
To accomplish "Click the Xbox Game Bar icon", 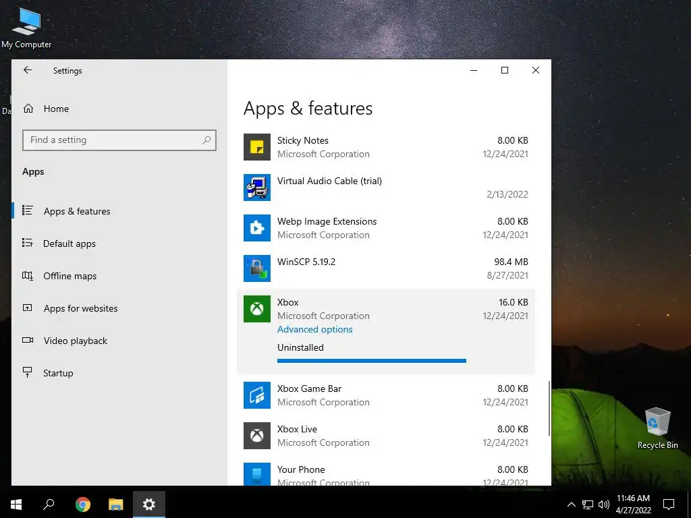I will (257, 395).
